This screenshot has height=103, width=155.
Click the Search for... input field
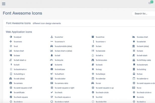pos(144,14)
